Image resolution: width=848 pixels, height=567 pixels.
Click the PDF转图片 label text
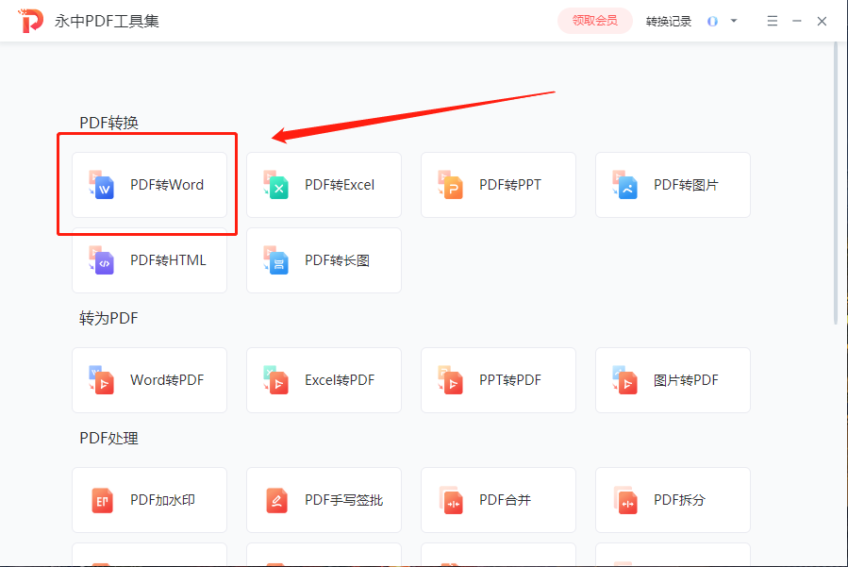click(686, 185)
